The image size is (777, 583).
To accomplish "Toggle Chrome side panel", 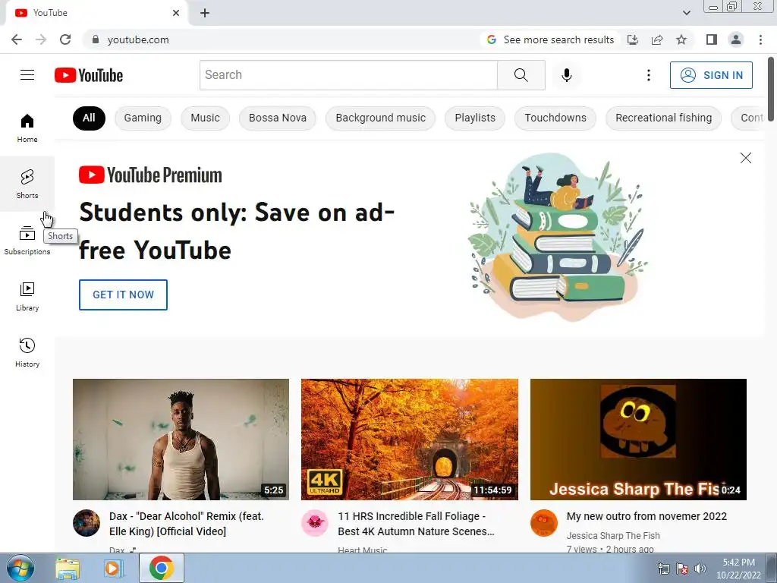I will click(712, 39).
